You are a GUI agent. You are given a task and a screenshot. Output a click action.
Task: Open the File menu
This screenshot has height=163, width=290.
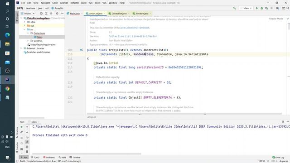tap(23, 3)
